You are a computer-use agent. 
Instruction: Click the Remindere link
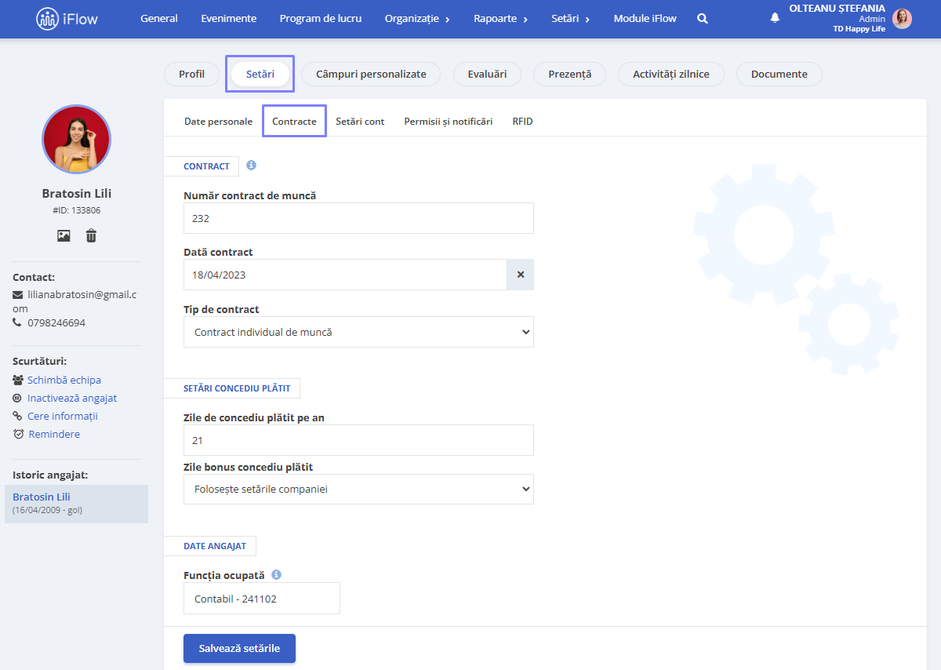[54, 434]
